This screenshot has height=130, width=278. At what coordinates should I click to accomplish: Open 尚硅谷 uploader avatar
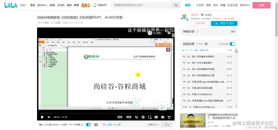tap(184, 17)
